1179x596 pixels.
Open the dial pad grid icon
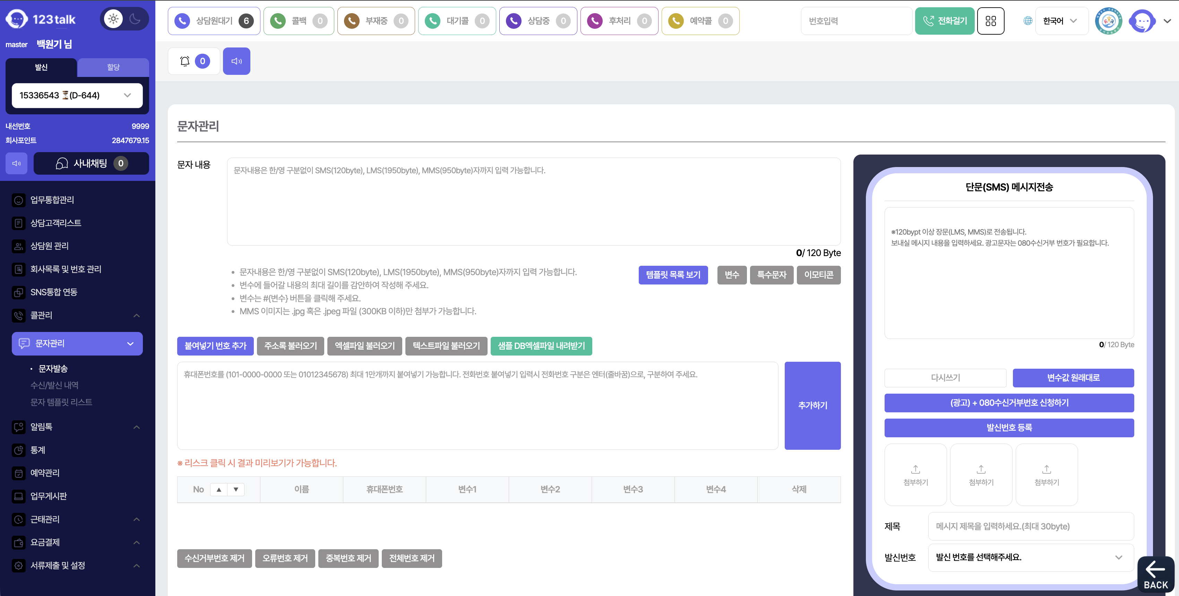[990, 20]
